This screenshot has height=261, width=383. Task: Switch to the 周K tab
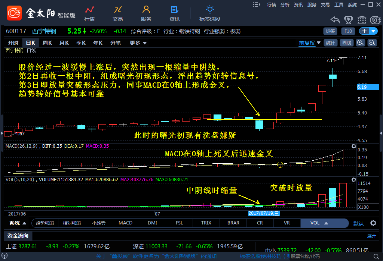47,43
